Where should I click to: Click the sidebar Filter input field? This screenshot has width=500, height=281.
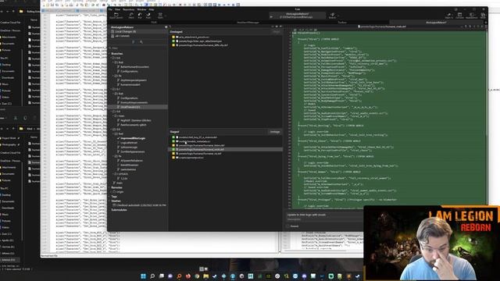(x=137, y=48)
